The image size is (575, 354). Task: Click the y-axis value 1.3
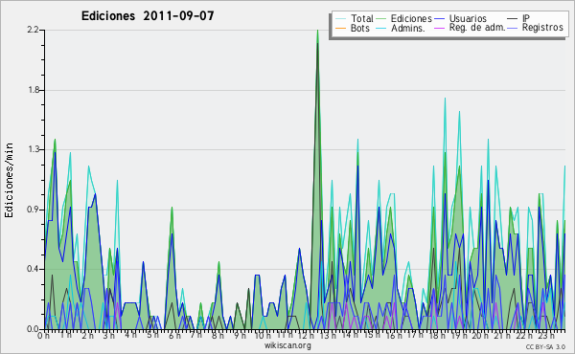(x=33, y=149)
